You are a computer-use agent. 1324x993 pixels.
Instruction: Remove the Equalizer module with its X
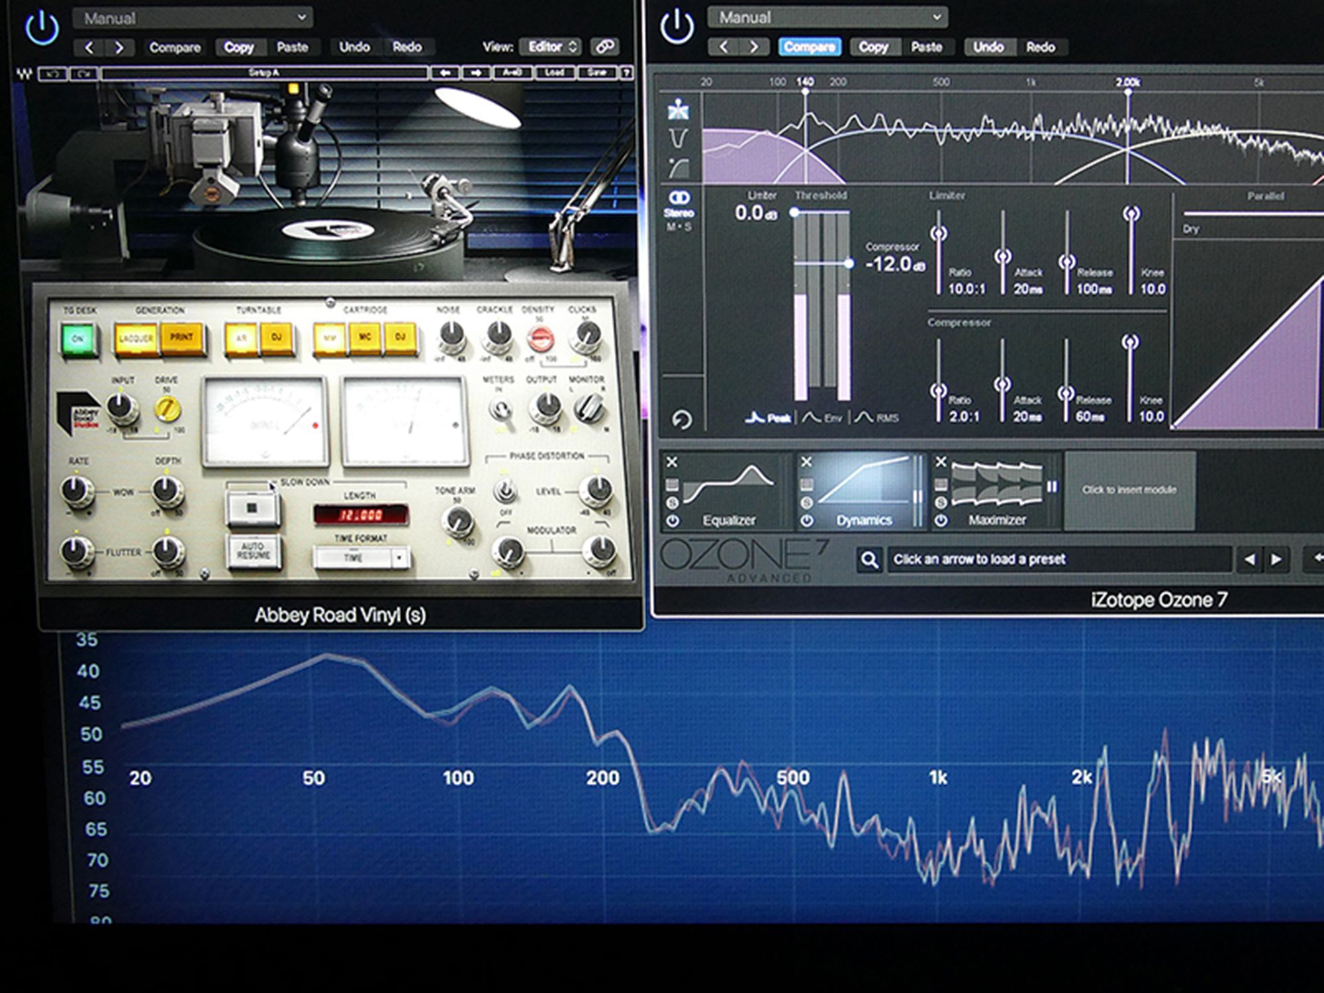tap(672, 462)
